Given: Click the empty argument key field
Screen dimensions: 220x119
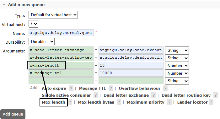Looking at the screenshot, I should click(x=61, y=81).
